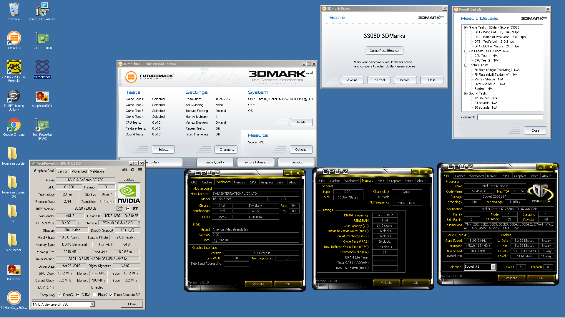The image size is (565, 318).
Task: Select the GT1 - Wings of Fury row
Action: pos(497,32)
